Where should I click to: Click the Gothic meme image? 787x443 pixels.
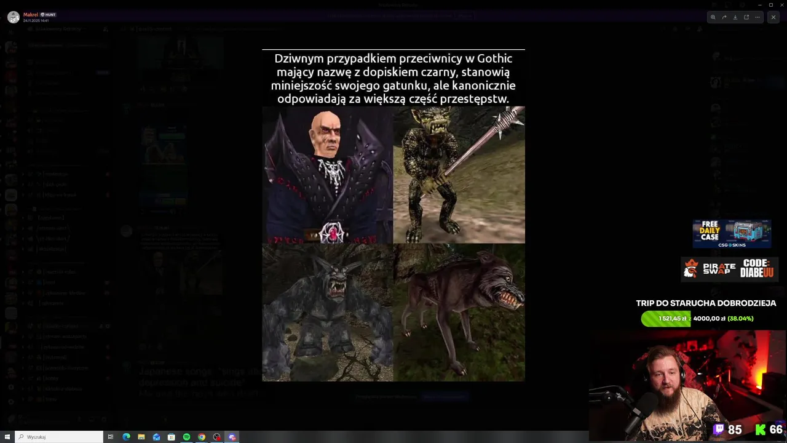click(393, 215)
